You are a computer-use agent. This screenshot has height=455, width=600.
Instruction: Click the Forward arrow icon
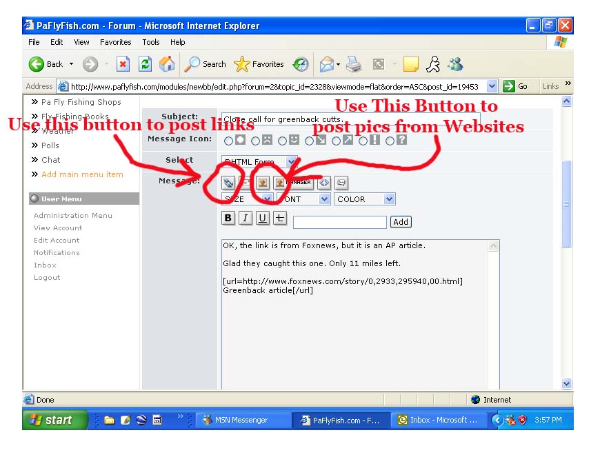click(x=90, y=64)
